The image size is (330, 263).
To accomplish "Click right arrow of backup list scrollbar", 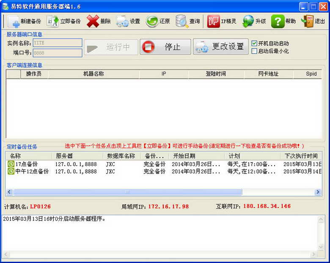I will click(318, 192).
